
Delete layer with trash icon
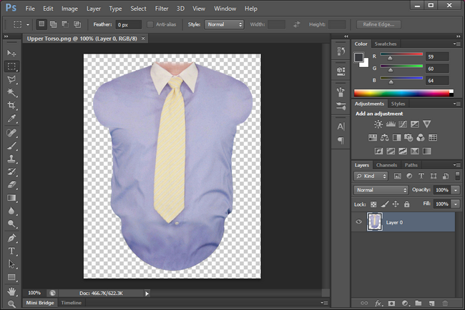[445, 303]
